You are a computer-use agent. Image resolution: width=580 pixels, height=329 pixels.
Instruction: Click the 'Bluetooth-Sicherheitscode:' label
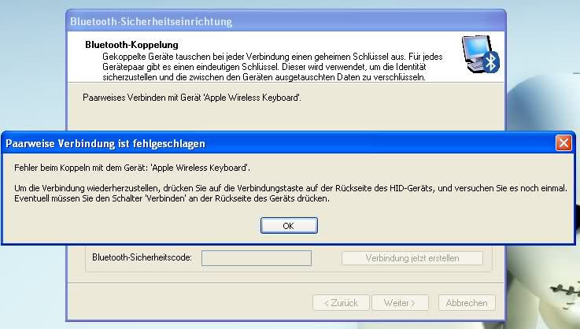pos(142,257)
